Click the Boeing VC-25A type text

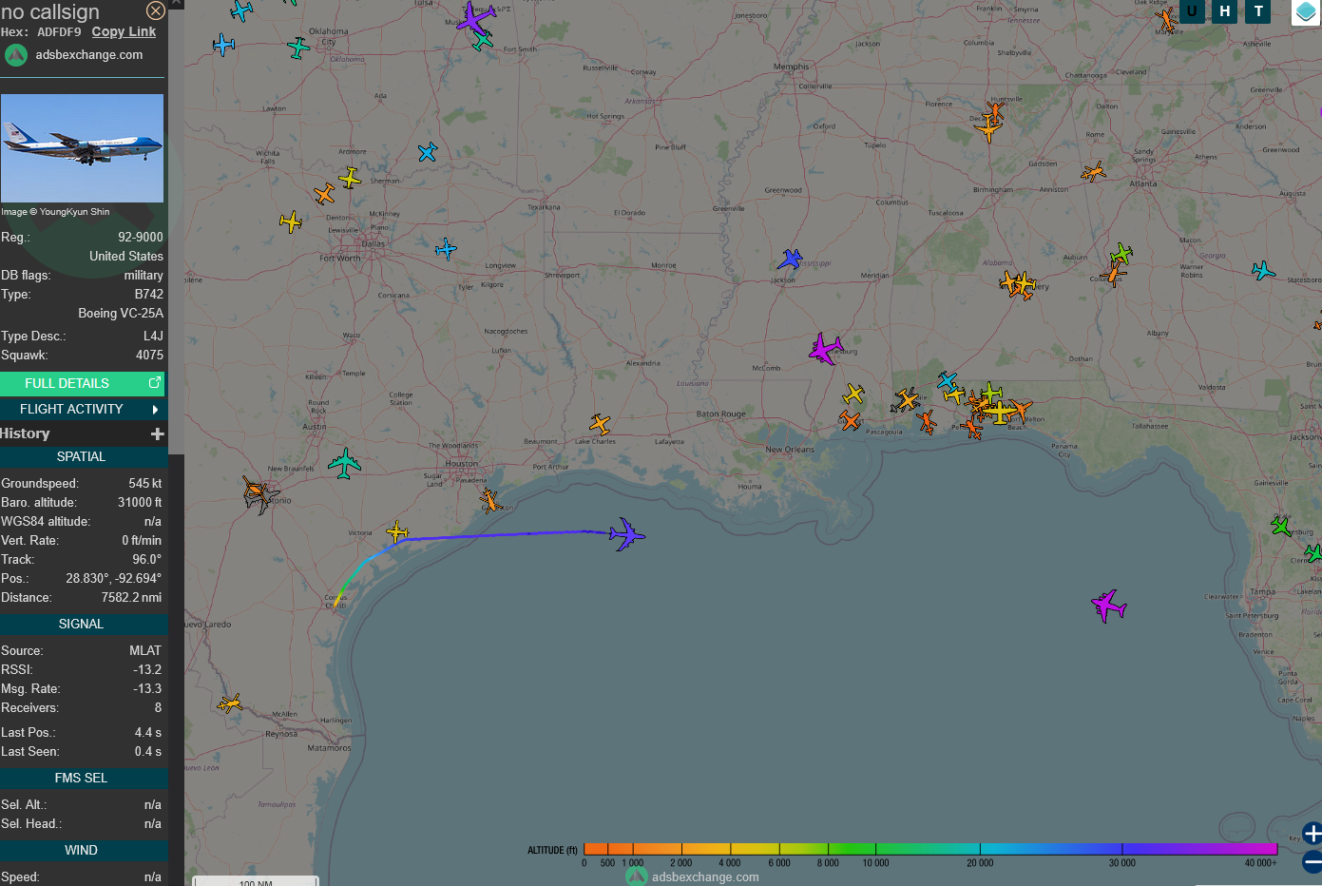point(121,314)
